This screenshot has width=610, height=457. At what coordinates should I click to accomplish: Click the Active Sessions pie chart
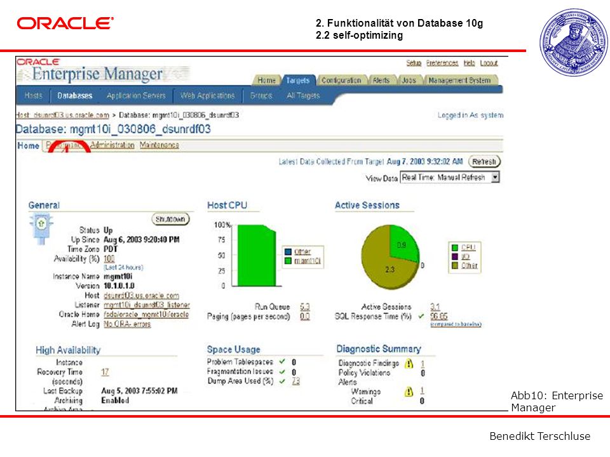coord(390,257)
